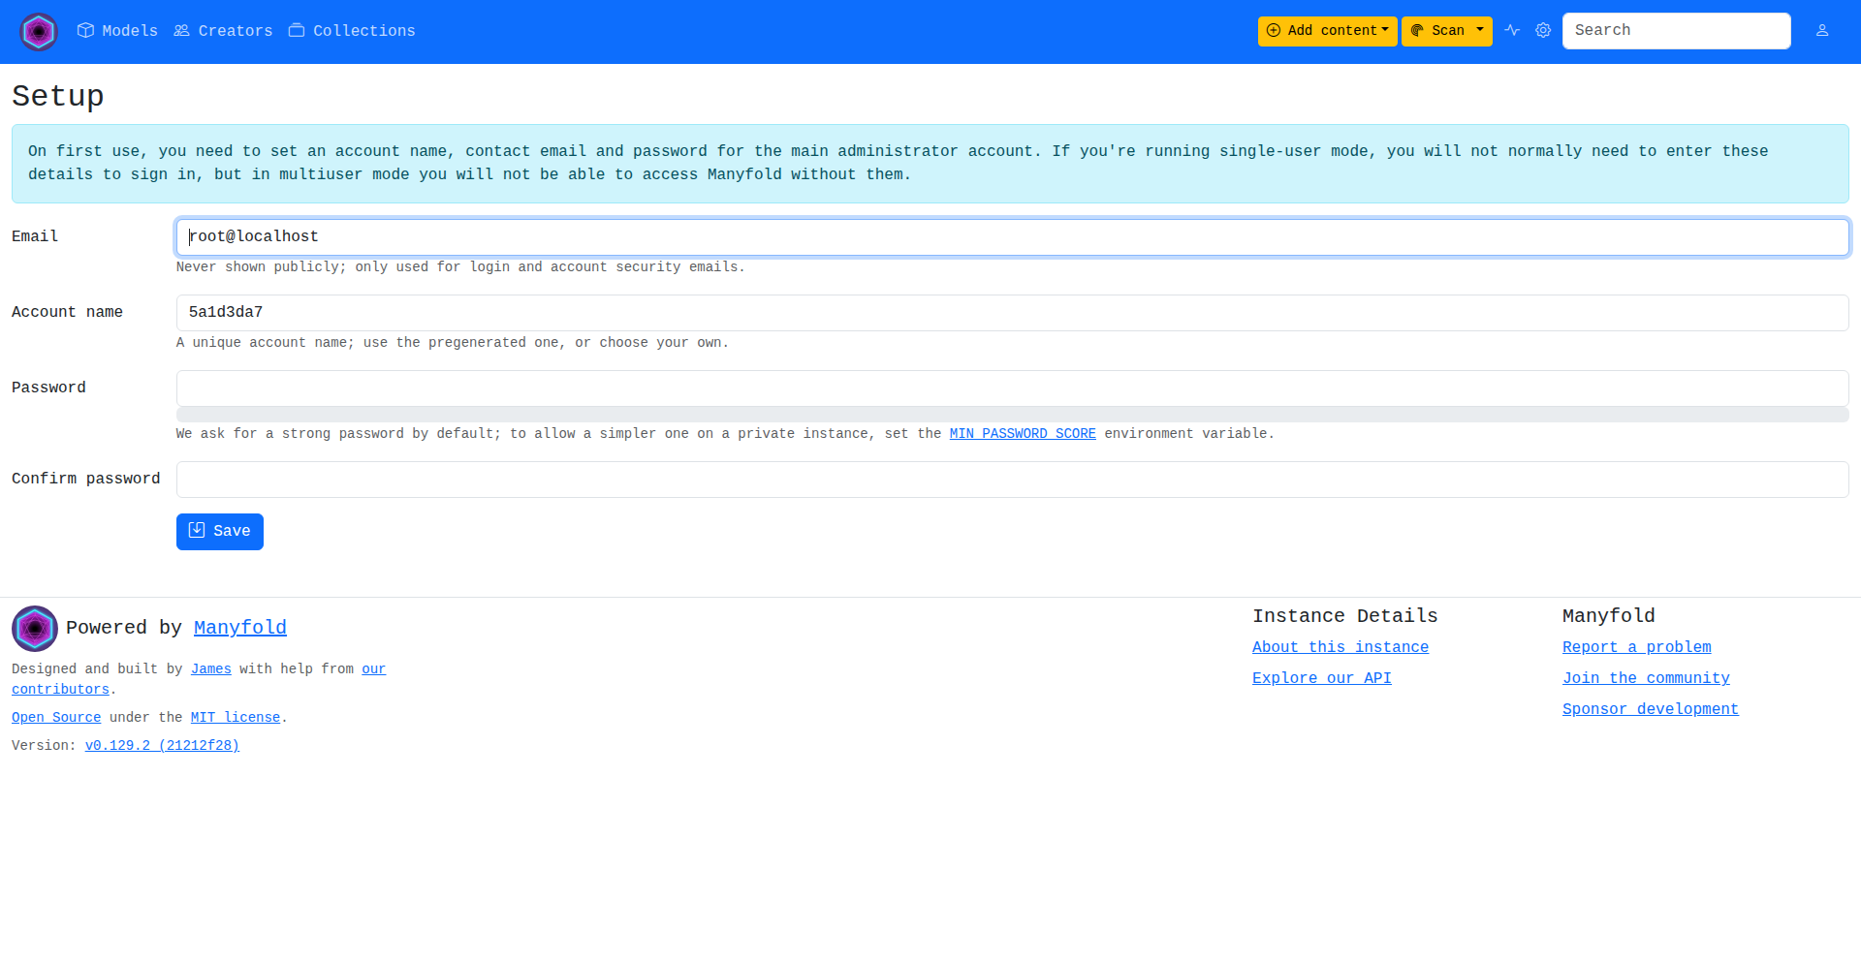The height and width of the screenshot is (962, 1861).
Task: Click the Manyfold logo in the navbar
Action: point(39,32)
